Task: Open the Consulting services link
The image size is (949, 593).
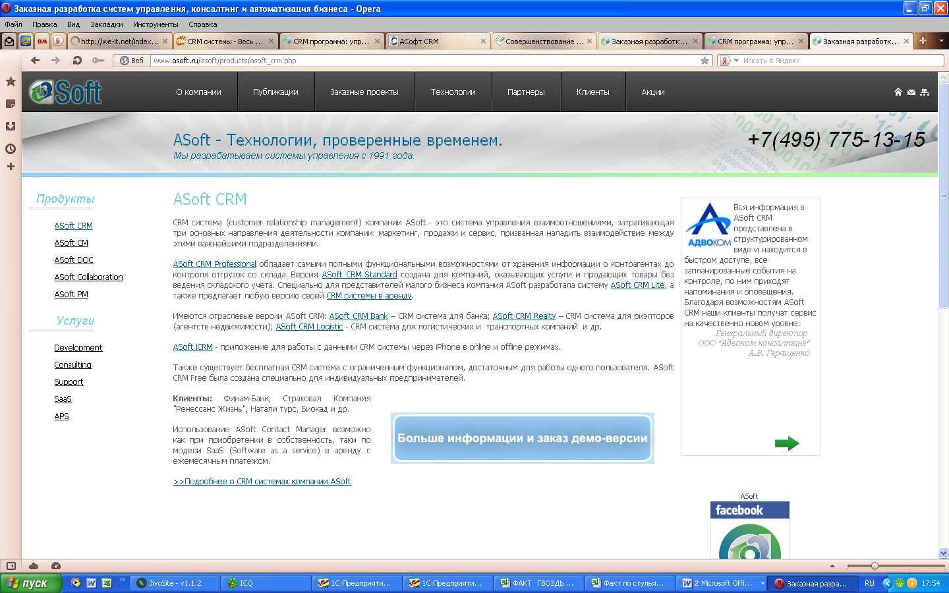Action: 72,365
